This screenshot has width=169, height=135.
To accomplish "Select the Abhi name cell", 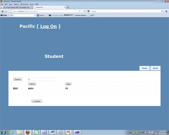I will click(31, 88).
